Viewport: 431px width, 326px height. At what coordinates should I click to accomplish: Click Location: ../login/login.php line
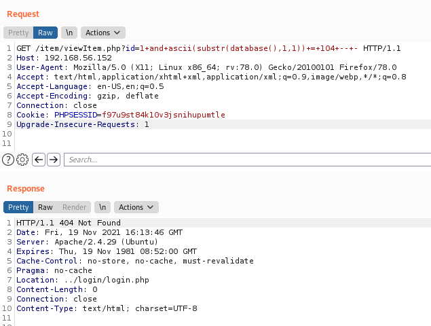click(x=83, y=280)
